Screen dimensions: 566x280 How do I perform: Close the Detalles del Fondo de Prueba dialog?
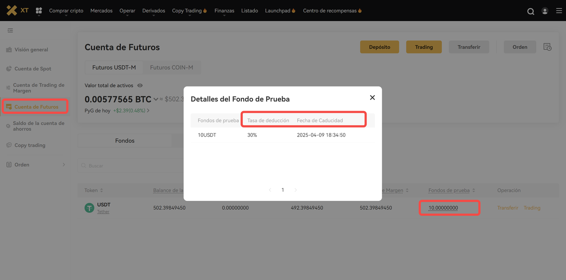point(372,97)
